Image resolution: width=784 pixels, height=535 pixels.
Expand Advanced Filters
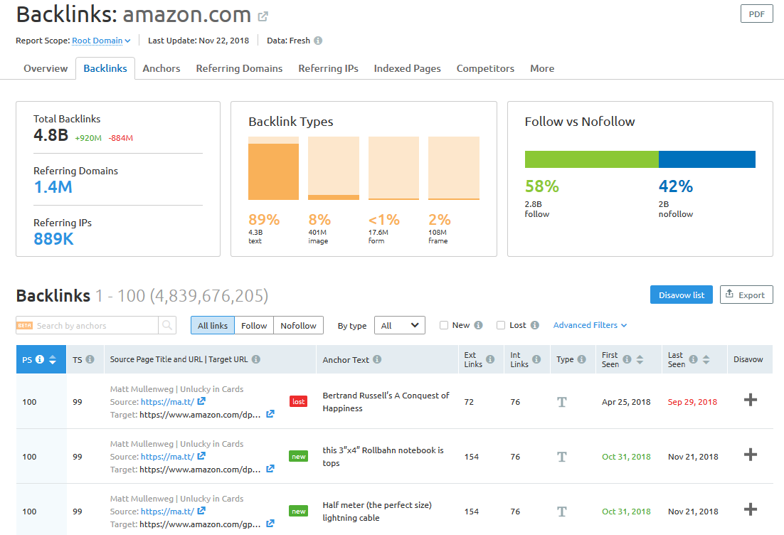tap(590, 325)
